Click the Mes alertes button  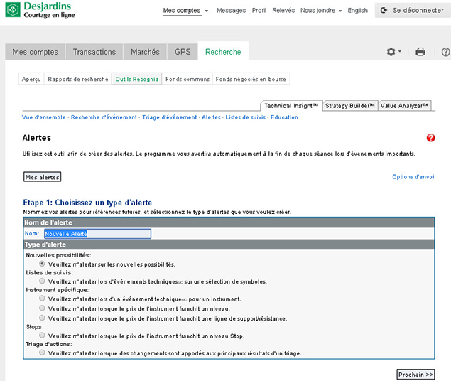click(43, 177)
